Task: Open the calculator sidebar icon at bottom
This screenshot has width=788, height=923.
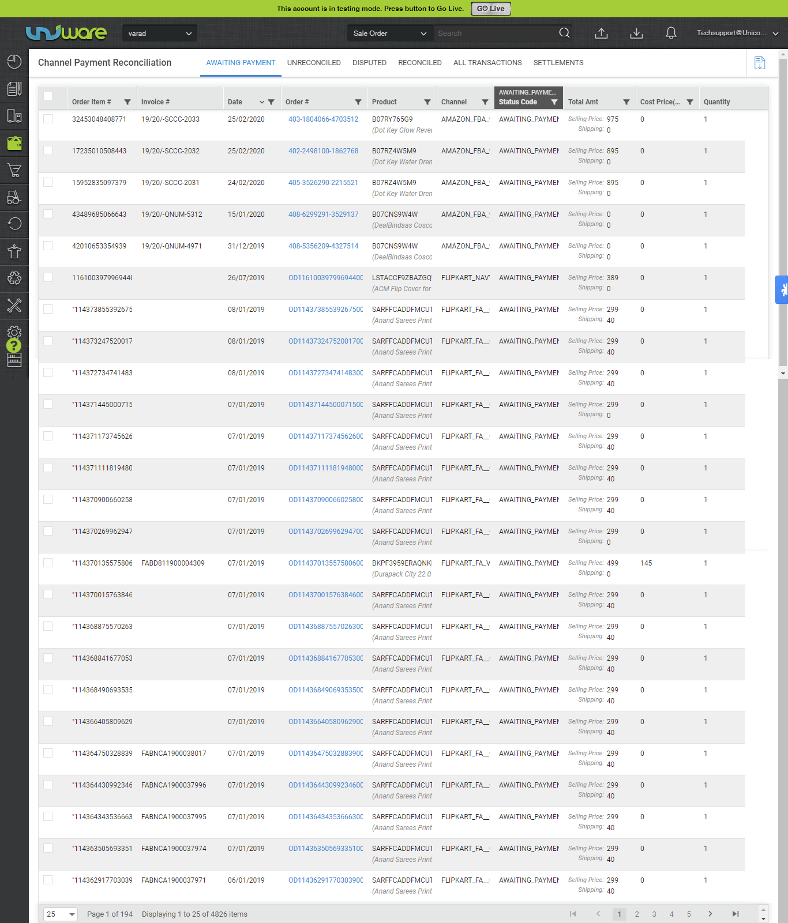Action: coord(14,360)
